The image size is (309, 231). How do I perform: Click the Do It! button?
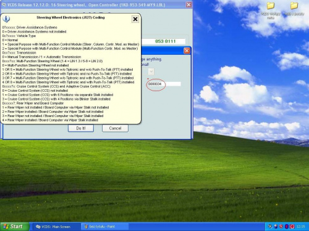[x=81, y=128]
